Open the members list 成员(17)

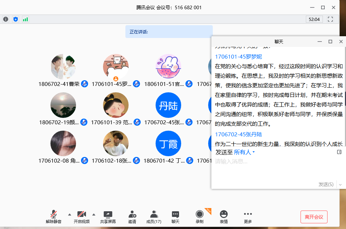coord(154,217)
